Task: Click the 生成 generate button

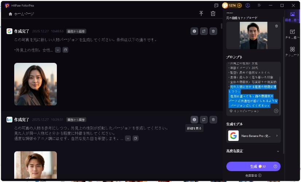Action: pos(253,166)
